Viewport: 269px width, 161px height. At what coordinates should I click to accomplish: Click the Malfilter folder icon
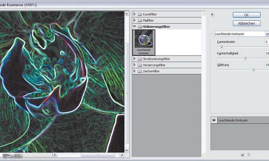tap(140, 20)
